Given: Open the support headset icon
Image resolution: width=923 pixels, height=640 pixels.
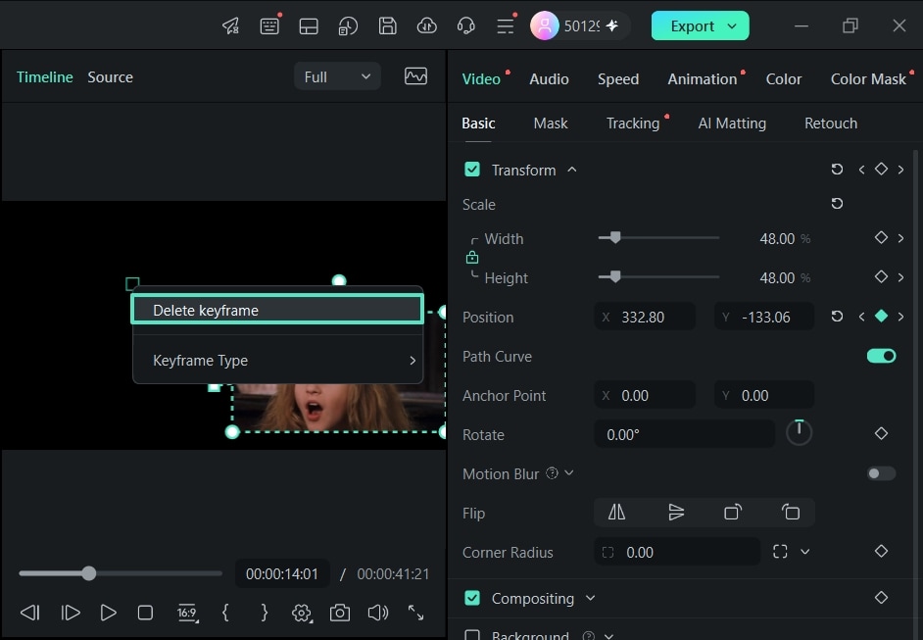Looking at the screenshot, I should pos(465,25).
